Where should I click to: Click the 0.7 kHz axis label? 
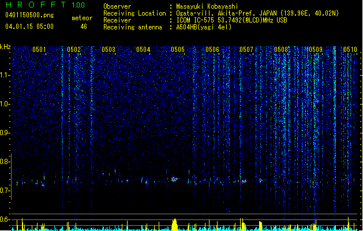point(5,191)
